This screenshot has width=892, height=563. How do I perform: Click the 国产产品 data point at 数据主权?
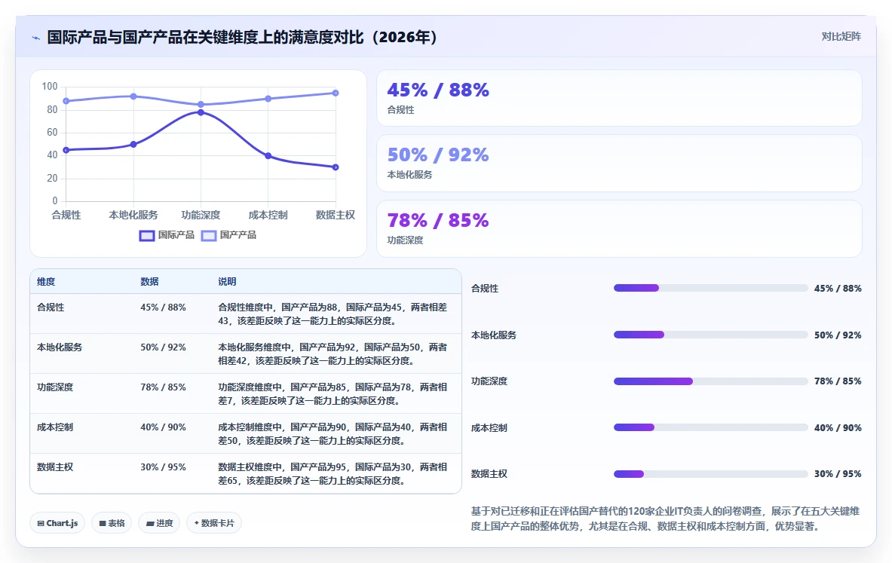tap(336, 93)
